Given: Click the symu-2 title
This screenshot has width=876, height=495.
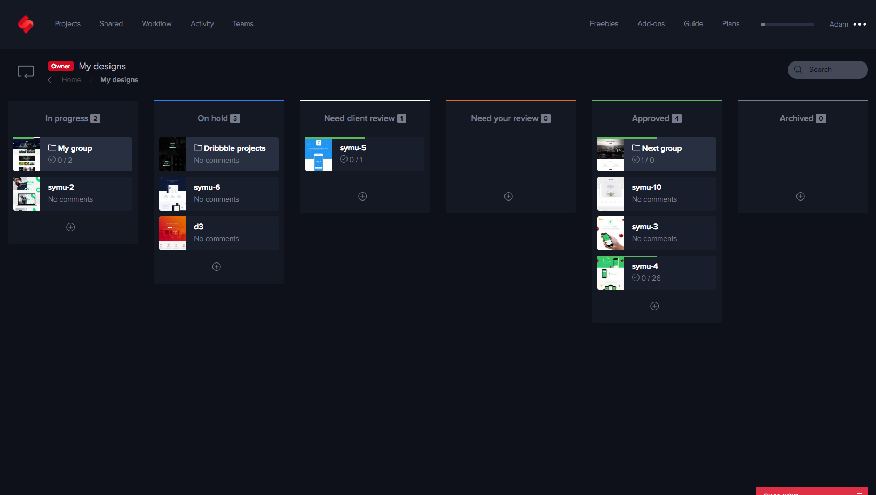Looking at the screenshot, I should (x=61, y=187).
